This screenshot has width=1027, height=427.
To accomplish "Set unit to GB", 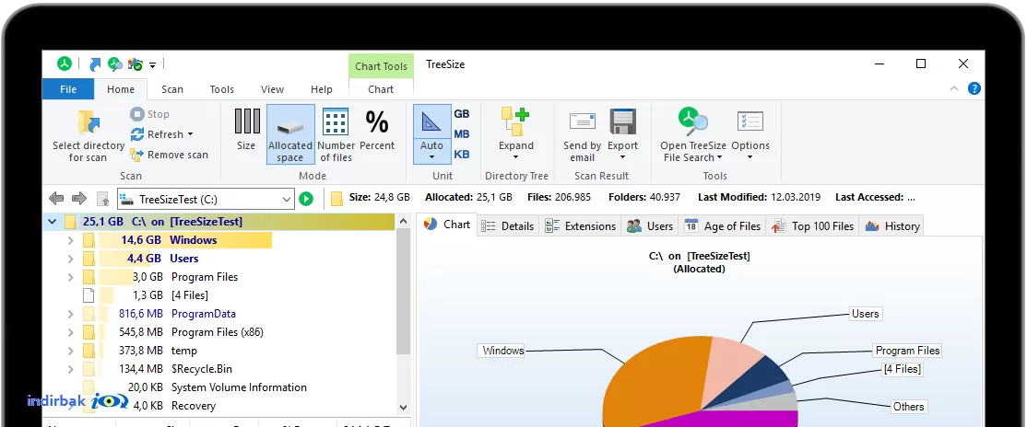I will (462, 114).
